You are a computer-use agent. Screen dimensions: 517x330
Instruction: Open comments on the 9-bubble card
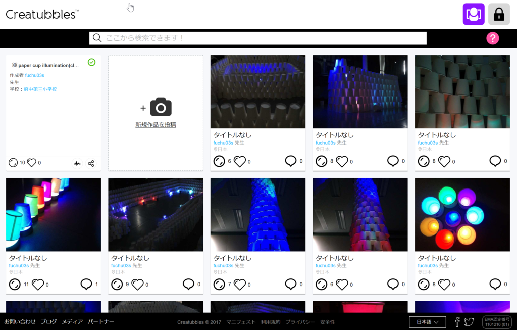click(x=189, y=284)
